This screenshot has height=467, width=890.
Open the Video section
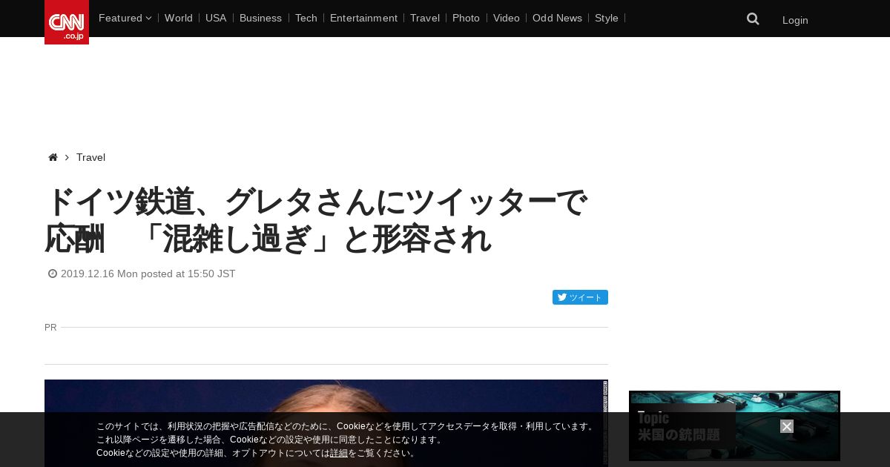[x=507, y=18]
